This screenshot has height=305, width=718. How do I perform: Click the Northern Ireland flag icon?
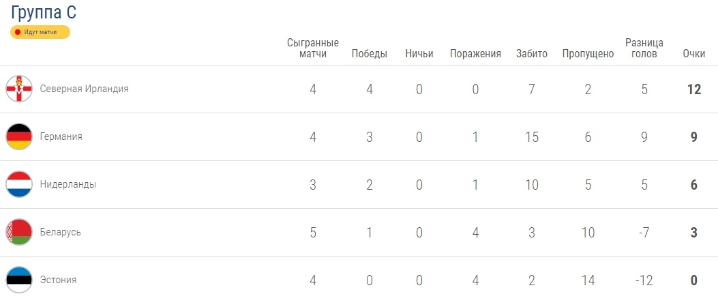click(19, 89)
